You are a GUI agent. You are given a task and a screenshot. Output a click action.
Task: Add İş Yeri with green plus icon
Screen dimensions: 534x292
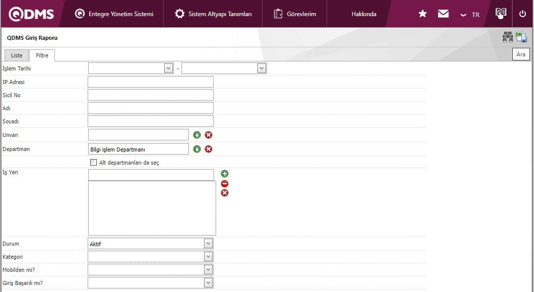pyautogui.click(x=225, y=174)
